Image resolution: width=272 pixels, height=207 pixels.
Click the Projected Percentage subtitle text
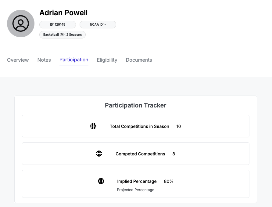tap(136, 190)
